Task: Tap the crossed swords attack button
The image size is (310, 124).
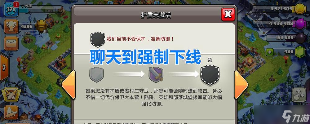Action: pos(11,95)
